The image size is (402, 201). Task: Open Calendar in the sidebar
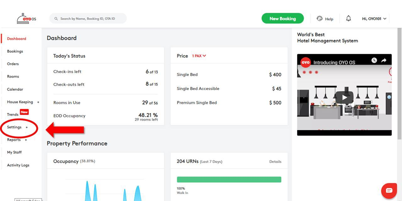(x=15, y=89)
